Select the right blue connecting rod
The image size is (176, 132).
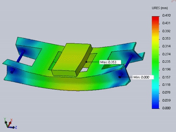(129, 62)
